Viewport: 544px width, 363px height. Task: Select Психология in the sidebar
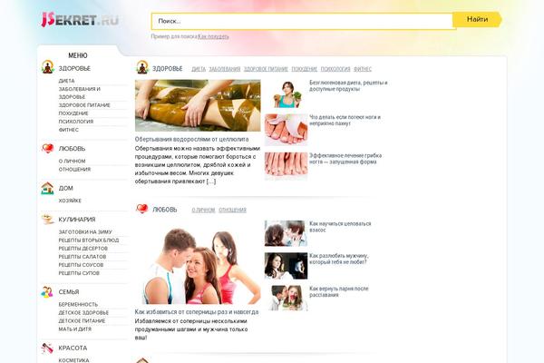point(76,122)
